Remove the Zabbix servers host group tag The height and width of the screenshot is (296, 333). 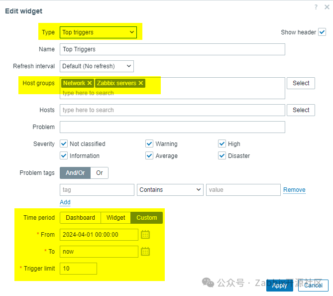pos(141,83)
